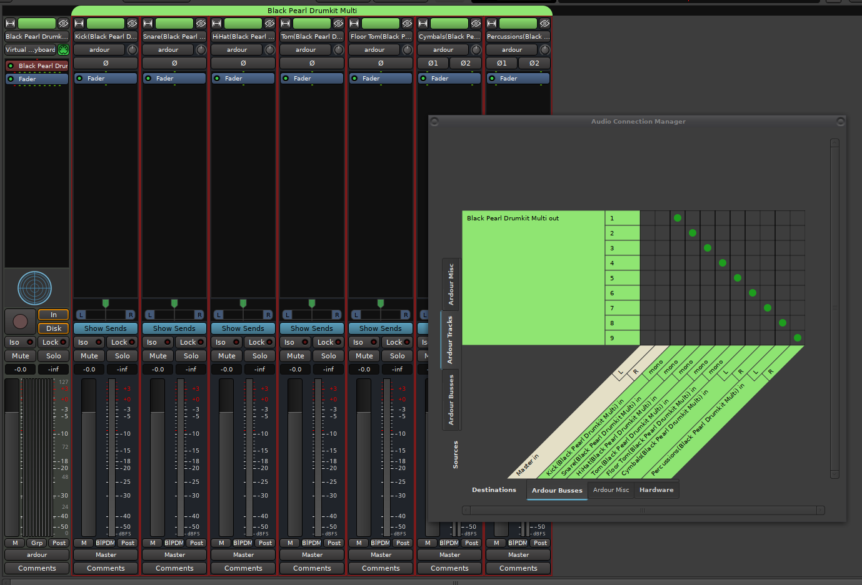
Task: Click the trim knob on the HiHat strip
Action: (x=269, y=50)
